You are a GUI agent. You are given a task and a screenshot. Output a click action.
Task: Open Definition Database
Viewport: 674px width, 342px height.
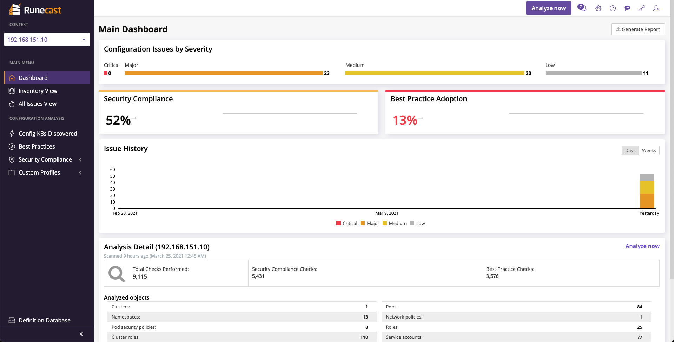point(47,320)
